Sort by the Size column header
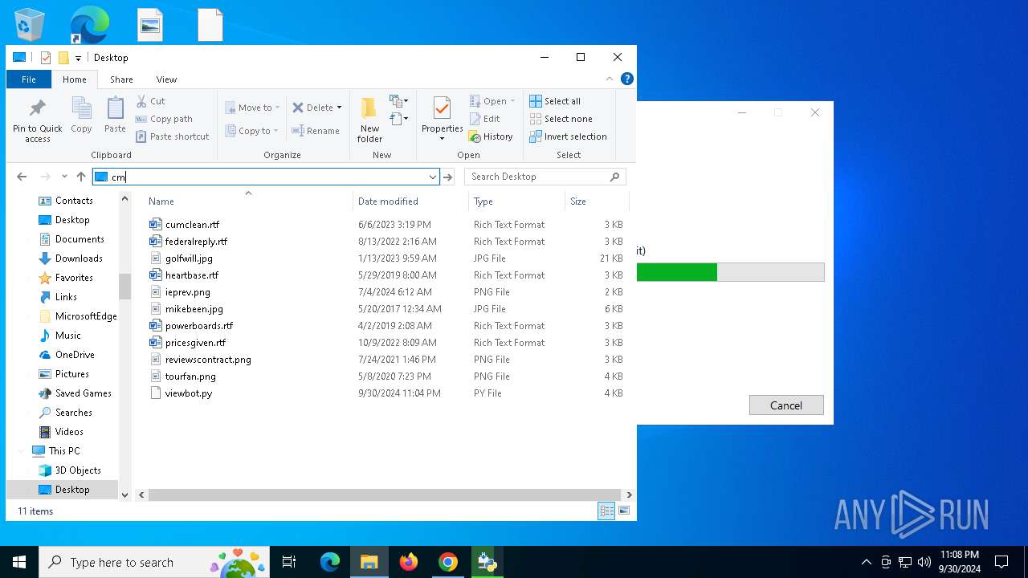 tap(597, 201)
